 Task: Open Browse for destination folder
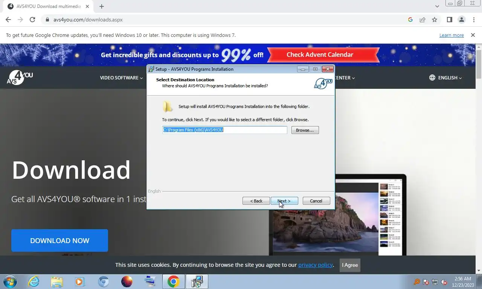[x=305, y=130]
